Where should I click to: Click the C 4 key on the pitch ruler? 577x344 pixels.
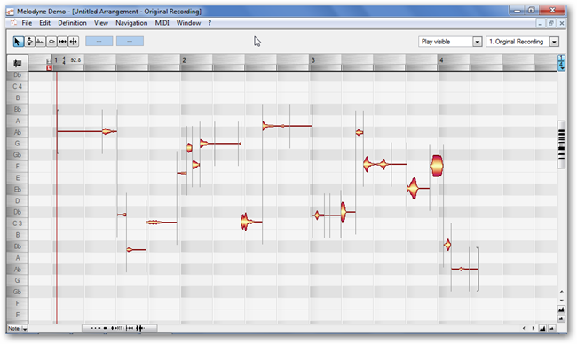[17, 86]
